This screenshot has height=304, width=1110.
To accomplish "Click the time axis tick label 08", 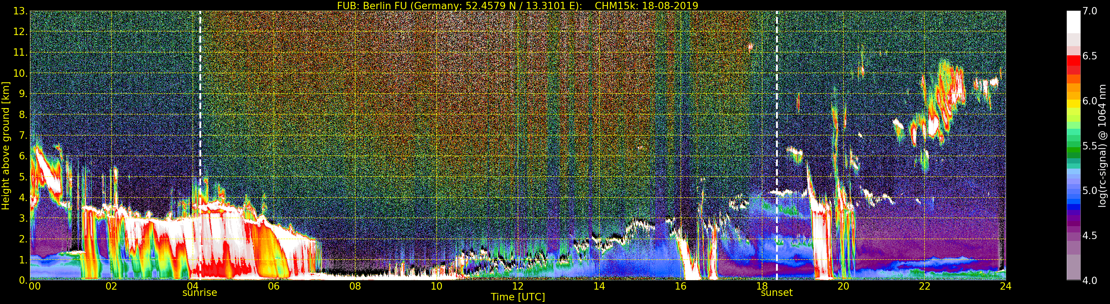I will [355, 286].
